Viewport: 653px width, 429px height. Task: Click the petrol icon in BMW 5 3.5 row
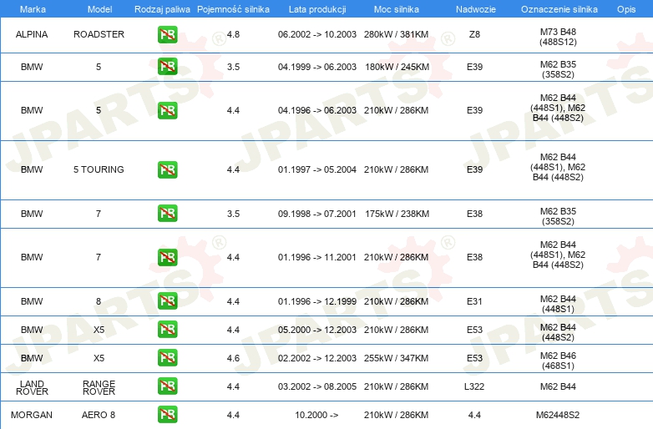point(167,67)
